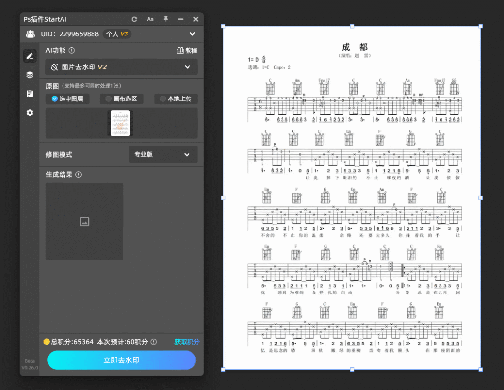This screenshot has width=504, height=390.
Task: Click the gold coin points icon
Action: pyautogui.click(x=47, y=341)
